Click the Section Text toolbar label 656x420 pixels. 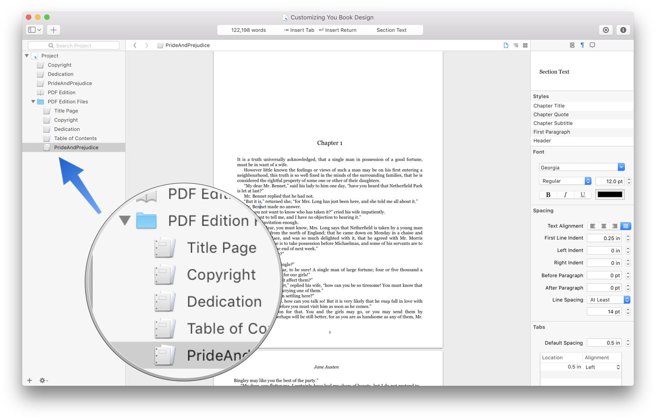391,30
